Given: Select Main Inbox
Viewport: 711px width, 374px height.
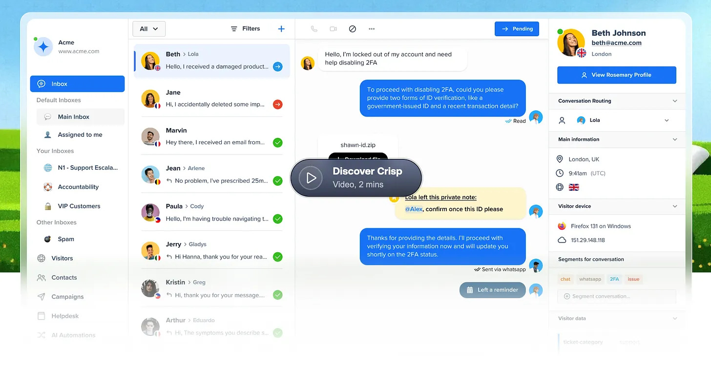Looking at the screenshot, I should pos(81,117).
